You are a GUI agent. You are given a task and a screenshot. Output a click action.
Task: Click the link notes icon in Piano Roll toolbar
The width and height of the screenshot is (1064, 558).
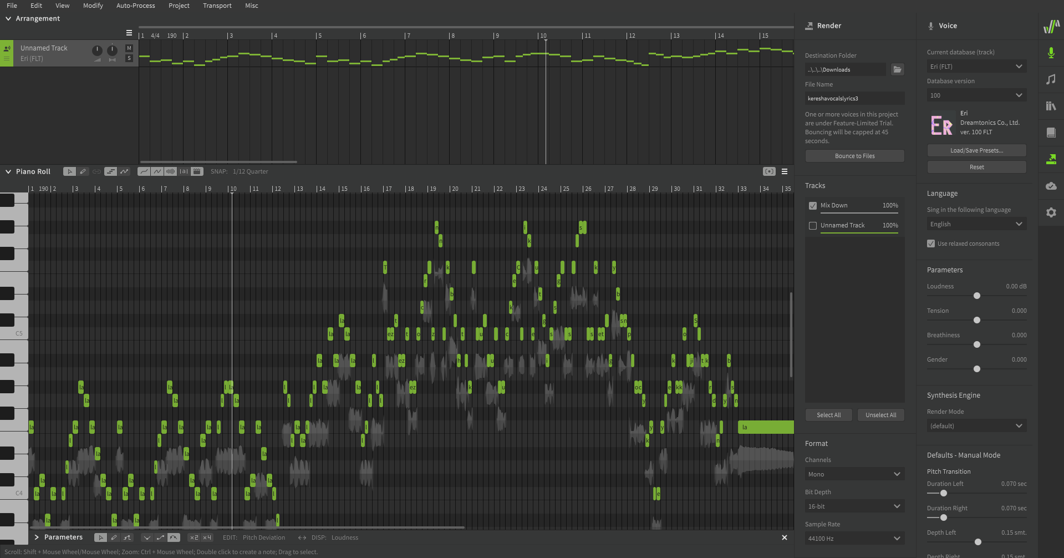(x=97, y=171)
